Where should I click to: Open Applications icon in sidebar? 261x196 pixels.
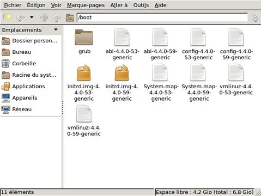click(5, 87)
